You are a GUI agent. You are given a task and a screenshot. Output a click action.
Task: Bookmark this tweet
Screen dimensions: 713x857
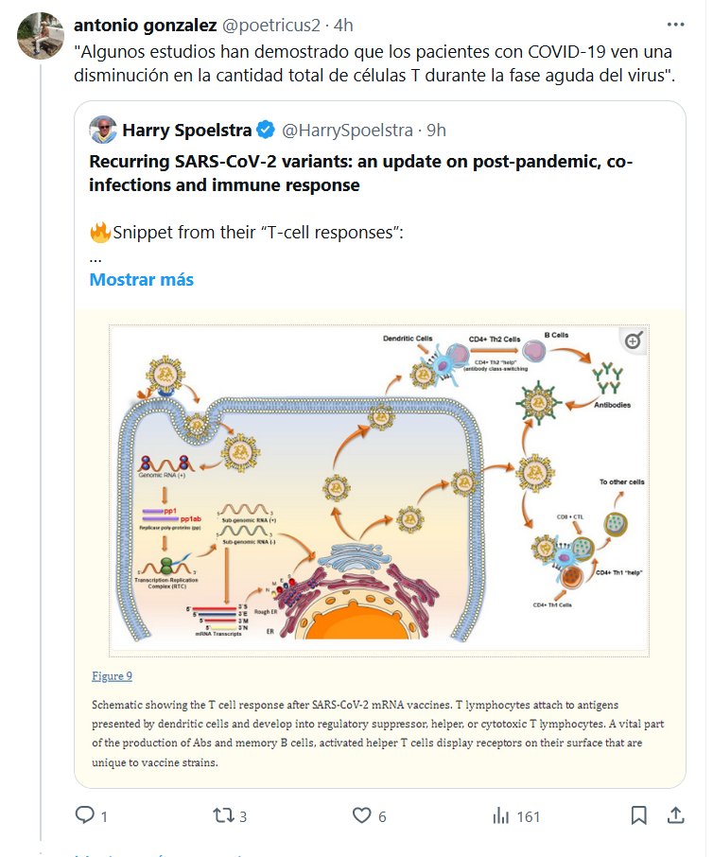[x=639, y=815]
